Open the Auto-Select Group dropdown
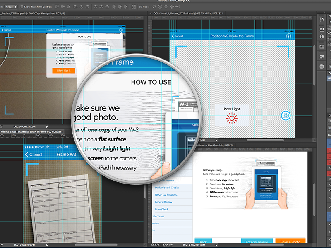 (x=12, y=7)
